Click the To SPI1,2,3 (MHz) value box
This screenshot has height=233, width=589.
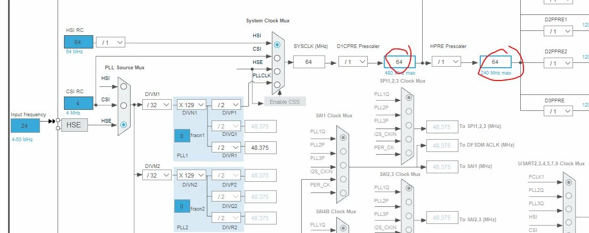pyautogui.click(x=442, y=127)
